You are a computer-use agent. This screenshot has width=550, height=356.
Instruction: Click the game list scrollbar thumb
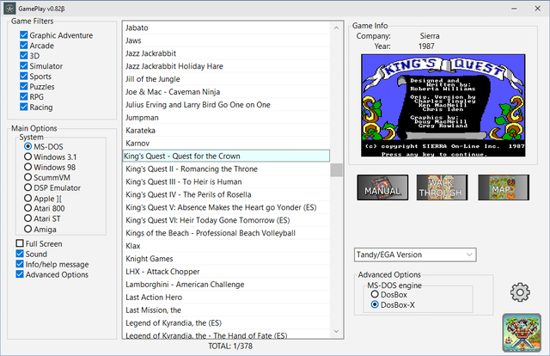click(x=336, y=170)
